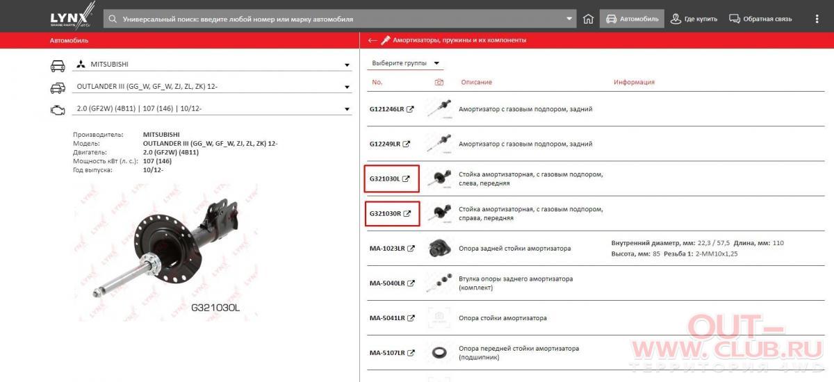View the MA-1023LR mount thumbnail
Screen dimensions: 834x382
coord(439,248)
